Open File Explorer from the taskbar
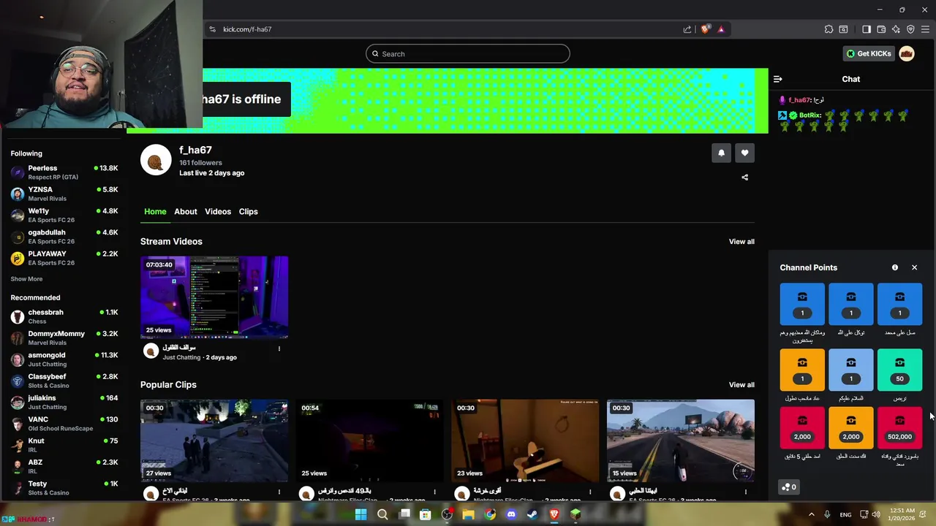 468,514
